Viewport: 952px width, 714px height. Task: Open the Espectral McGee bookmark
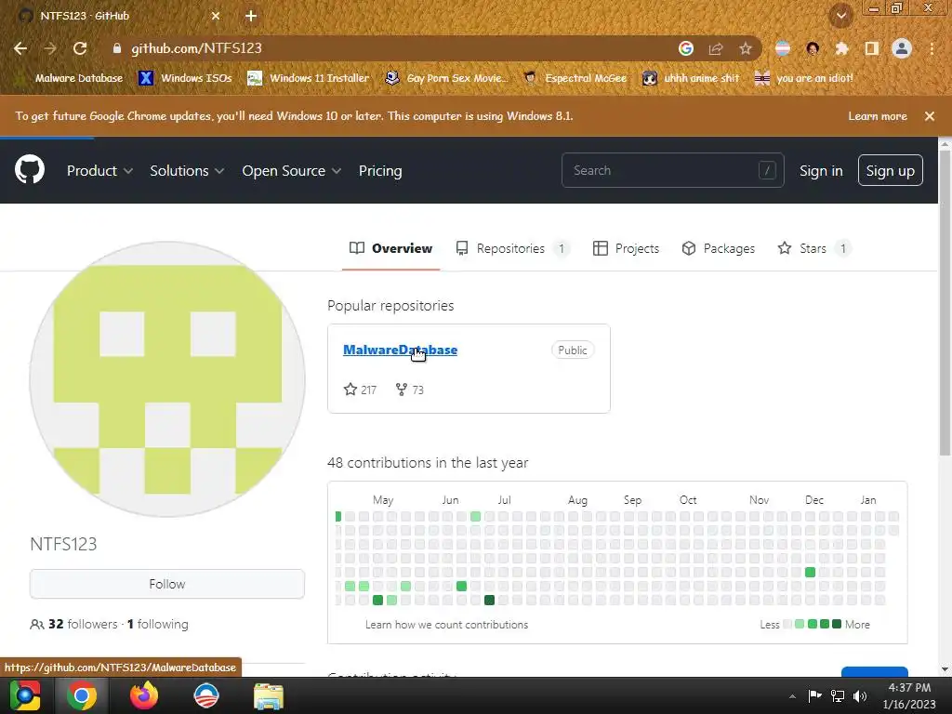tap(575, 78)
